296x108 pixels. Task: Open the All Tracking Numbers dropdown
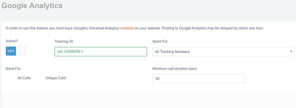[x=223, y=52]
